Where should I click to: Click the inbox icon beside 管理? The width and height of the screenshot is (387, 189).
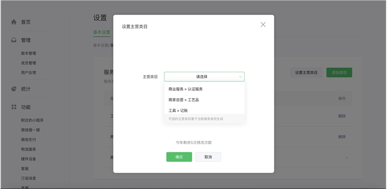point(14,40)
